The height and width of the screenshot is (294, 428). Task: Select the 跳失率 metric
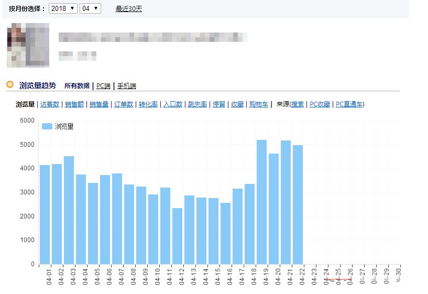pos(197,104)
